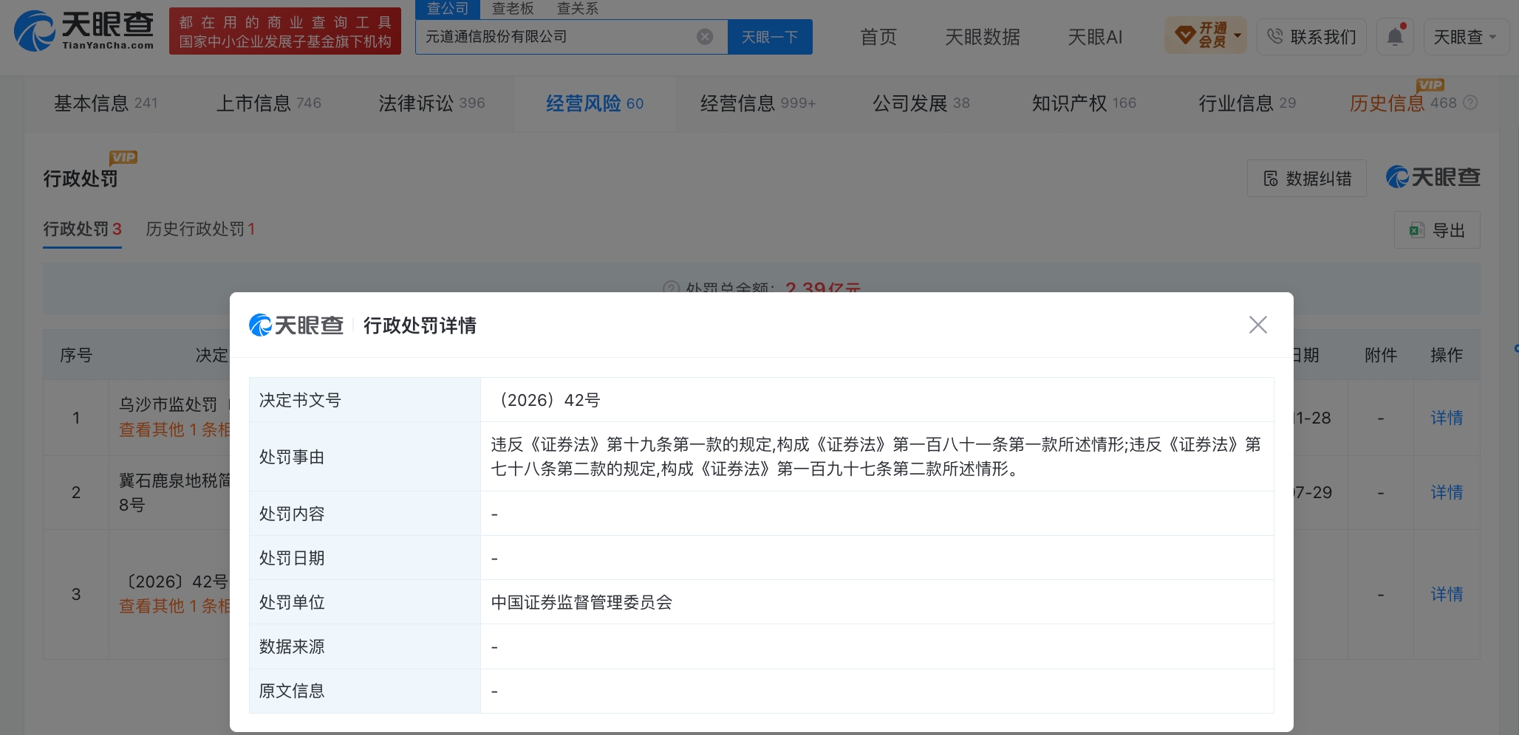The image size is (1519, 735).
Task: Click the 天眼查 logo in the dialog header
Action: click(x=296, y=325)
